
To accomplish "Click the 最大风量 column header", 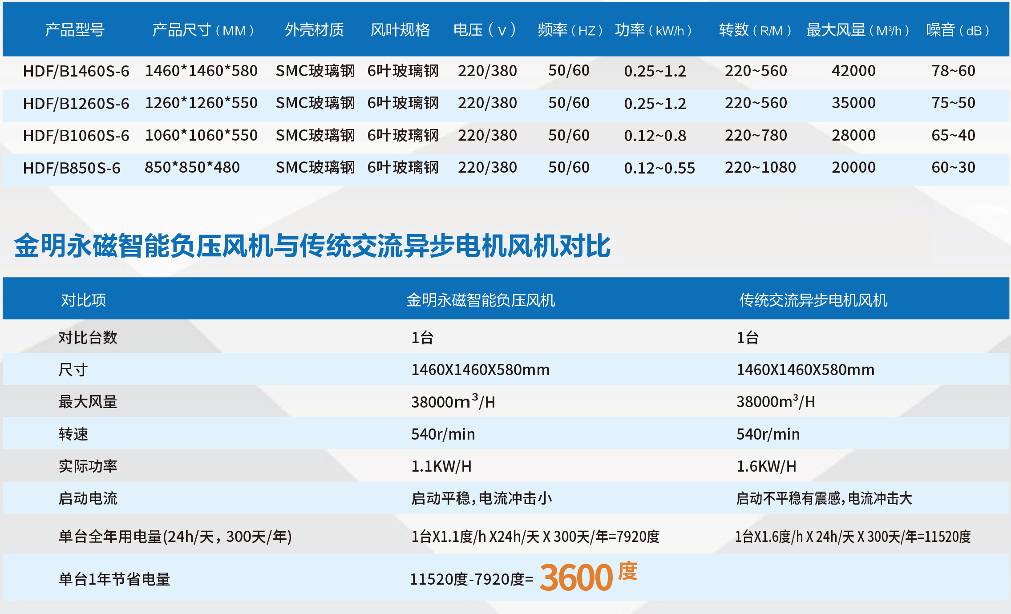I will tap(857, 30).
